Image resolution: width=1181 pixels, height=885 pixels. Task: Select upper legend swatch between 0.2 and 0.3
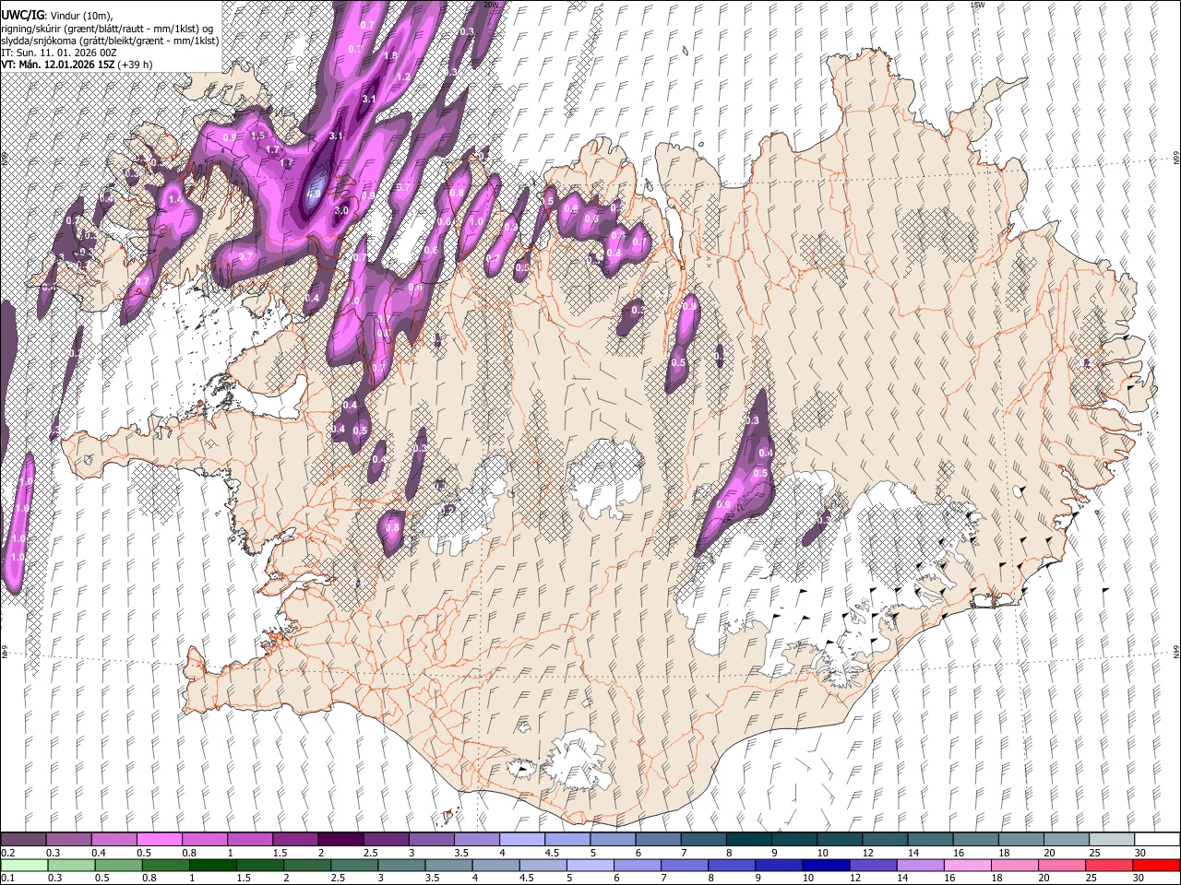23,840
